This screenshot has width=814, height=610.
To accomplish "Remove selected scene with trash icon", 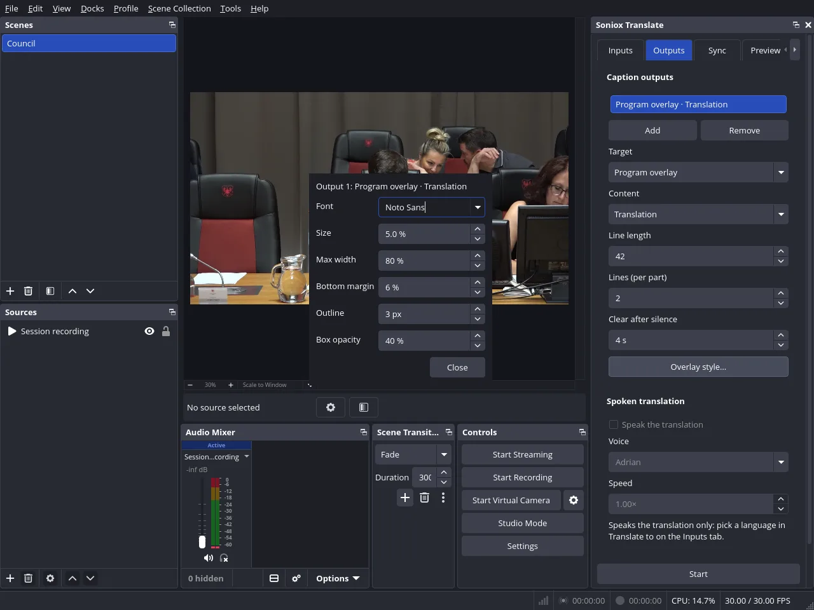I will coord(28,291).
